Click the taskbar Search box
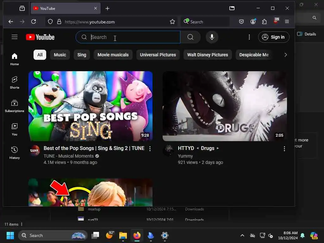 point(53,235)
